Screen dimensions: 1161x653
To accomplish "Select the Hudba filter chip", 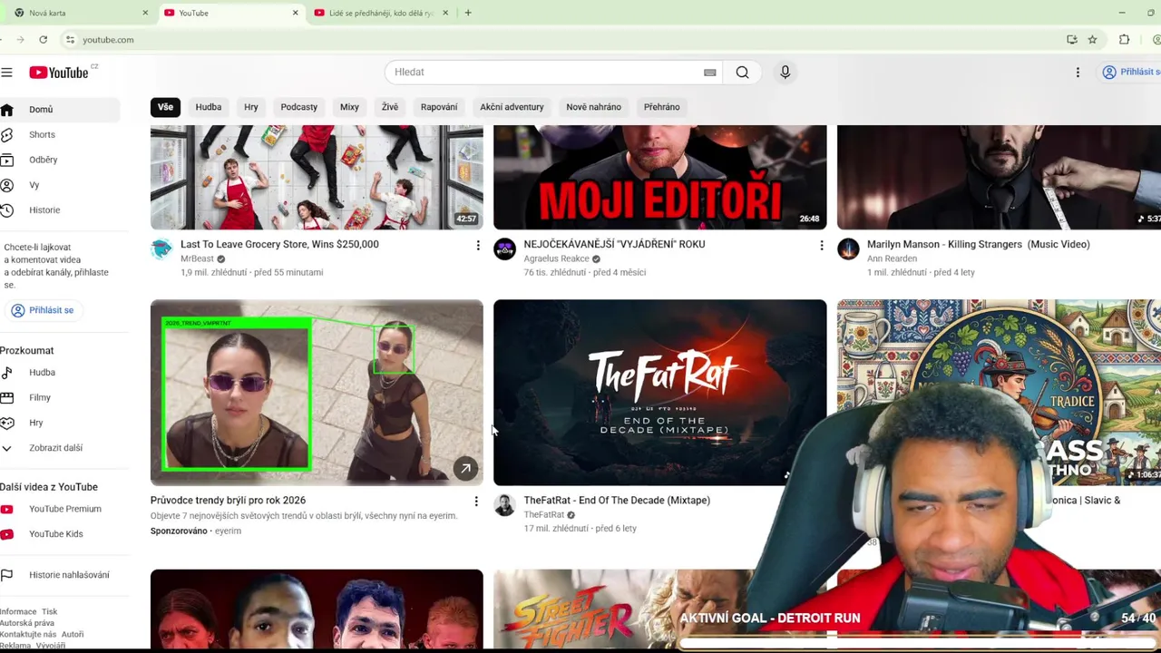I will (x=209, y=107).
